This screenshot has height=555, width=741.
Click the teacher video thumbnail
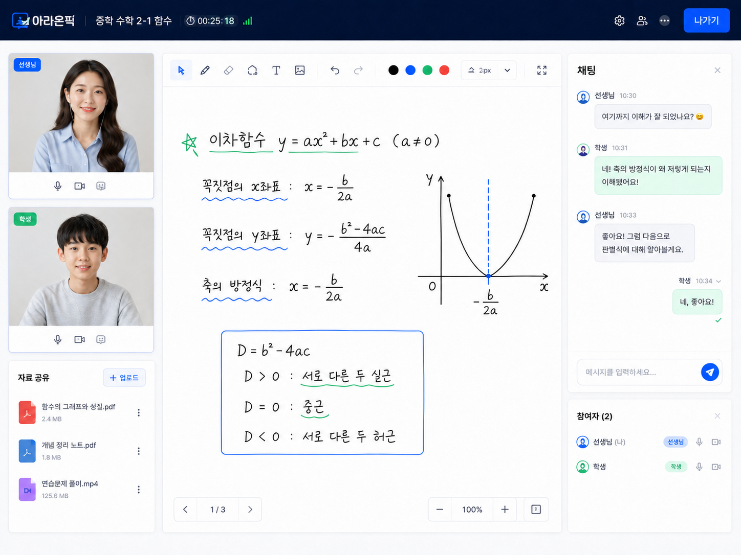(81, 113)
